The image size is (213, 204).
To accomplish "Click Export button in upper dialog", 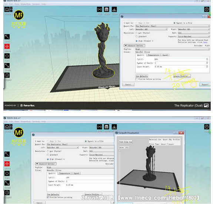I will pos(205,84).
